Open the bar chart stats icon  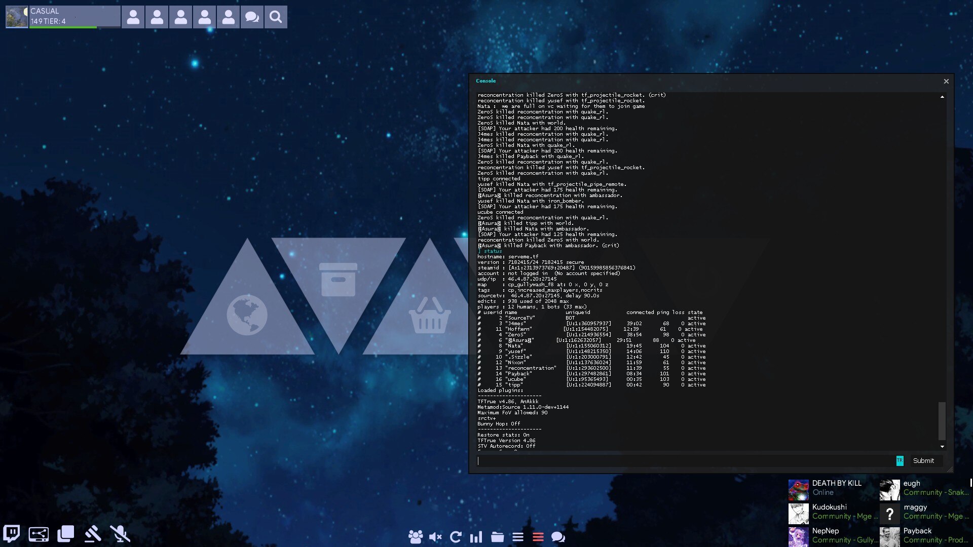pyautogui.click(x=476, y=537)
